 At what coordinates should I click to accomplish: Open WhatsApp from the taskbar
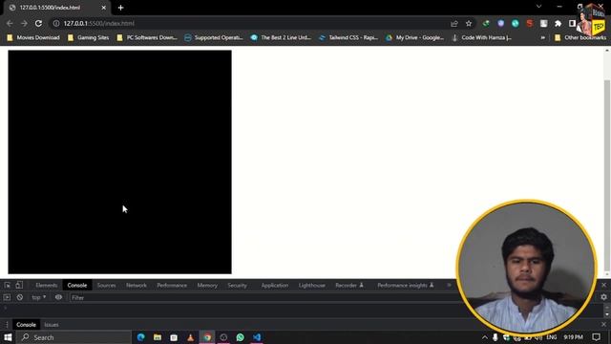click(x=240, y=337)
